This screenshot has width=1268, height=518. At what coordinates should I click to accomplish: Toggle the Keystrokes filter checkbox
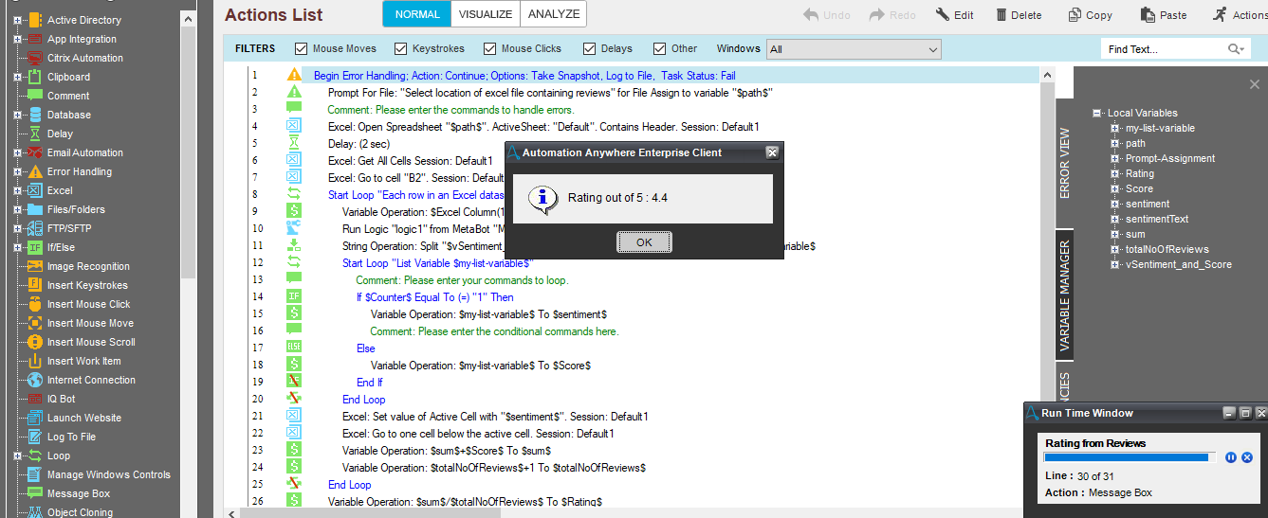click(x=400, y=49)
